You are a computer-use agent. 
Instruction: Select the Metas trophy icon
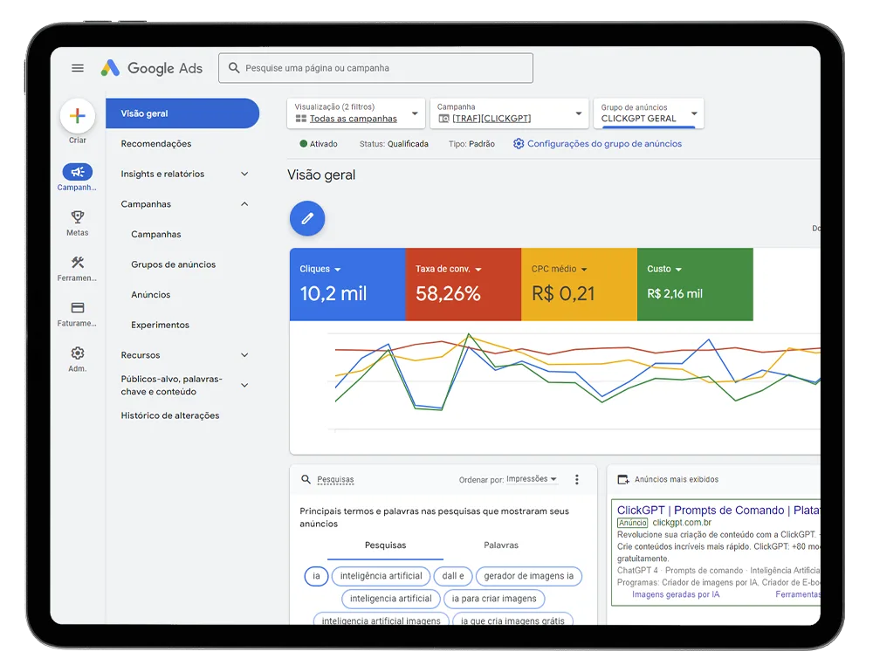point(78,217)
